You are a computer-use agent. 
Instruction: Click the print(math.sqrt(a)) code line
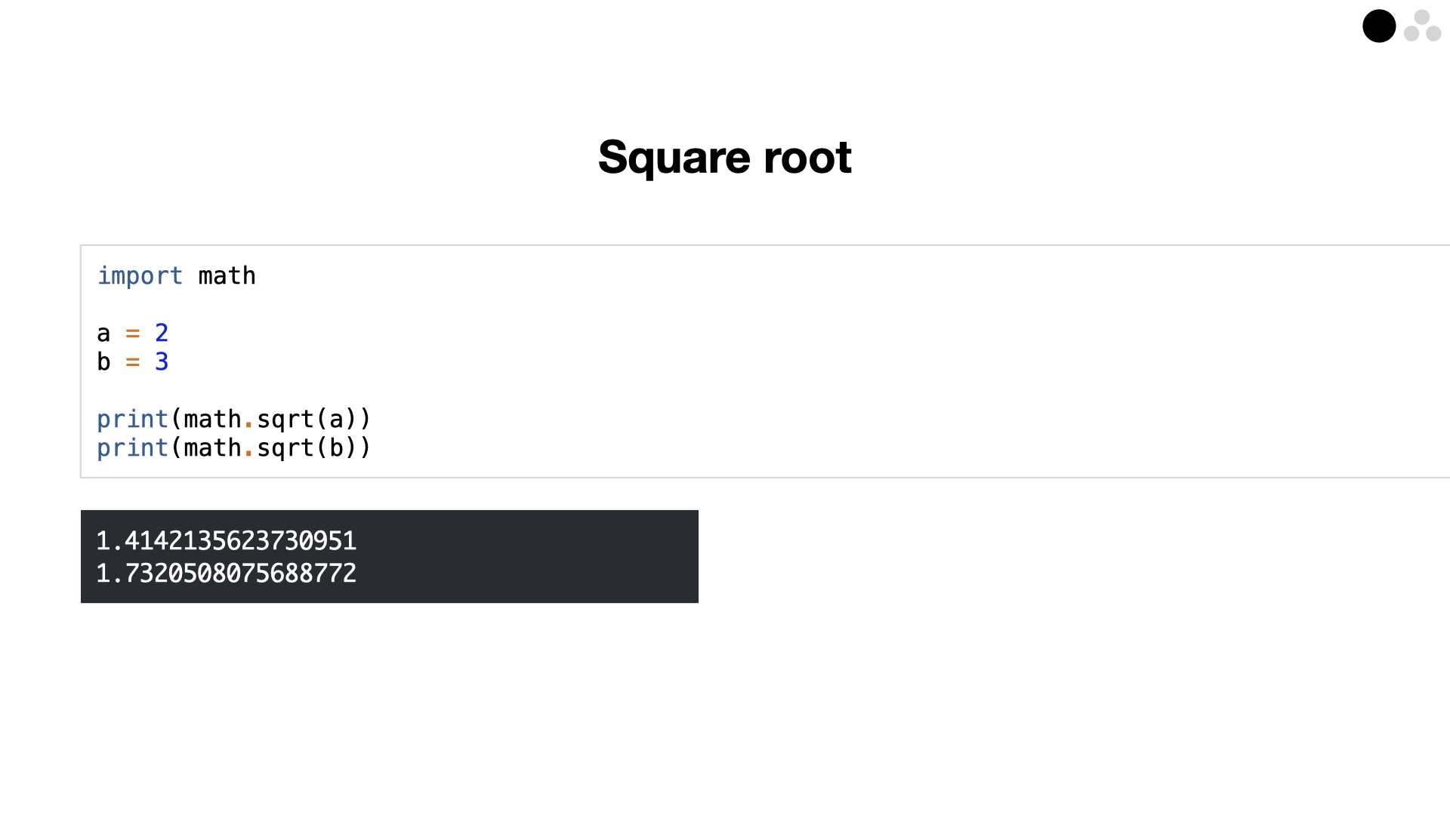click(233, 420)
